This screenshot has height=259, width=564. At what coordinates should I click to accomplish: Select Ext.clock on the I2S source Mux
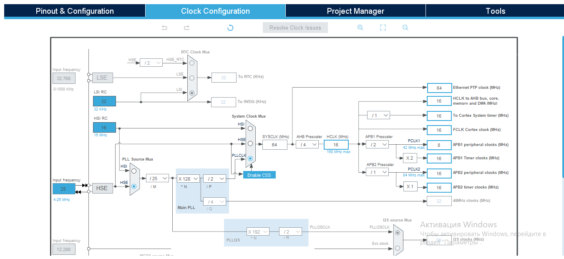coord(397,248)
